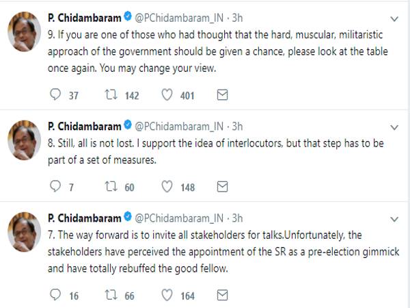Open @PChidambaram_IN handle on tweet 8

(x=179, y=125)
